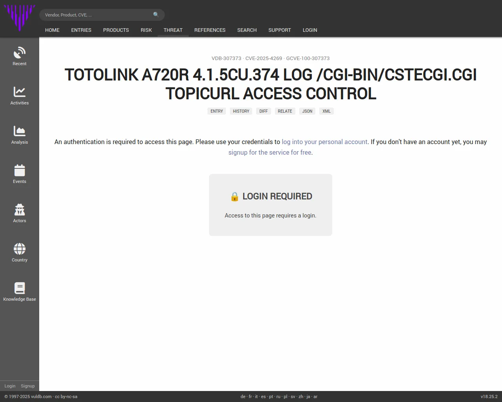Select the JSON tab button

click(307, 111)
